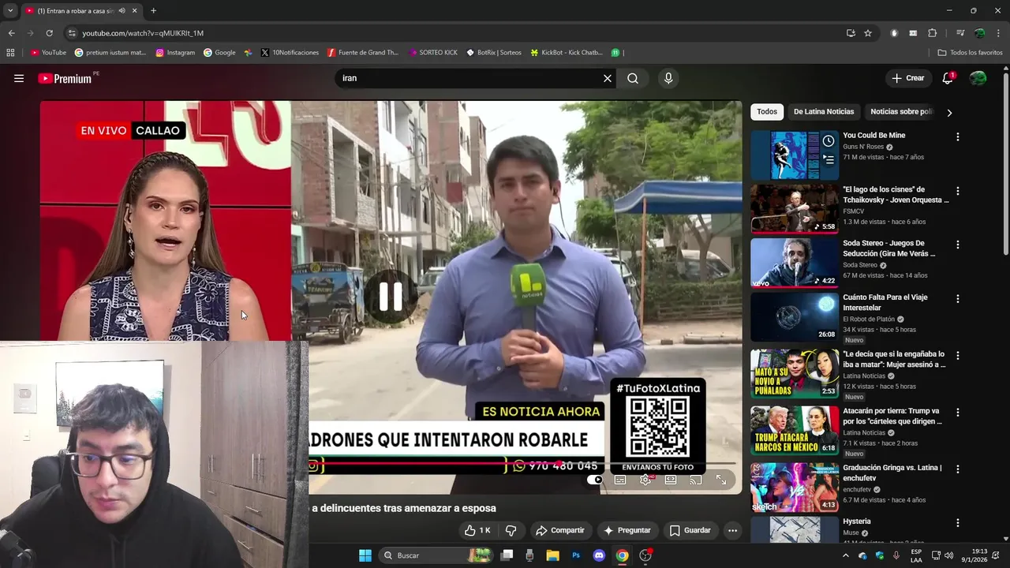The image size is (1010, 568).
Task: Clear the search box text
Action: 608,78
